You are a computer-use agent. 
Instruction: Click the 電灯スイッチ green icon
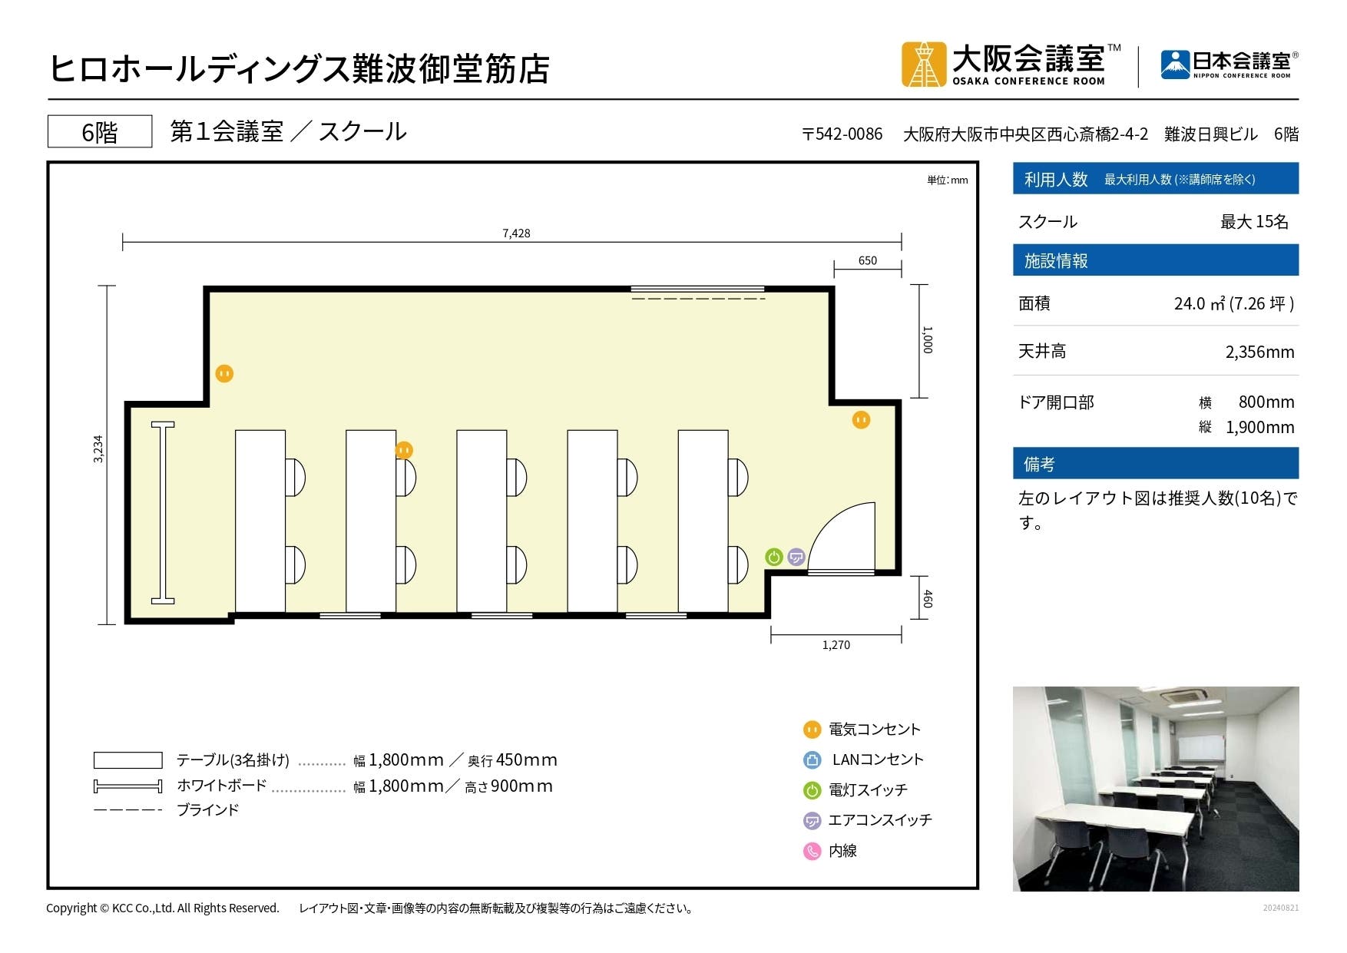(x=811, y=789)
